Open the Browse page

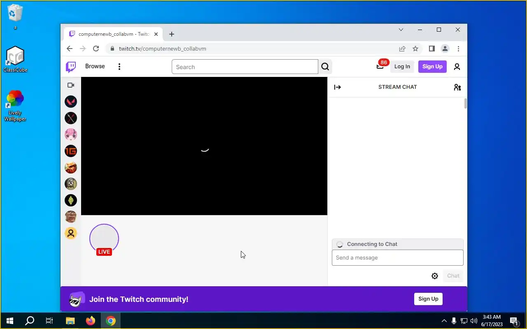pyautogui.click(x=95, y=66)
